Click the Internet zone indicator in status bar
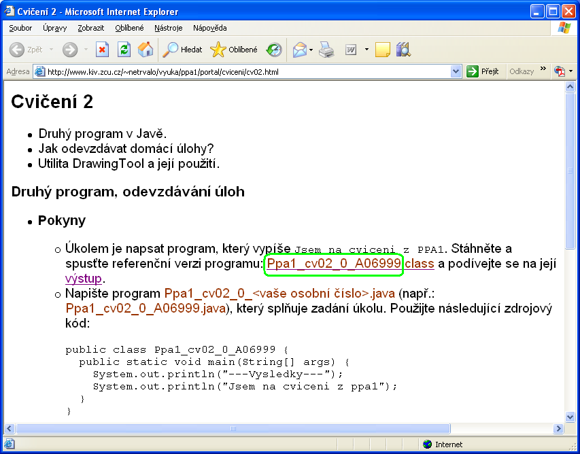 click(x=443, y=444)
